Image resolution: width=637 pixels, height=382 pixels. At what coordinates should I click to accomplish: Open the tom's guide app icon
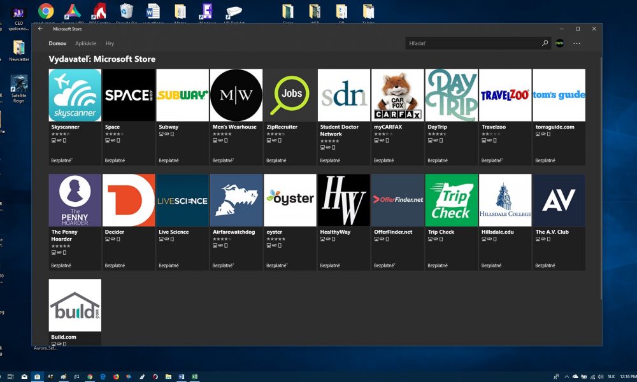(559, 95)
